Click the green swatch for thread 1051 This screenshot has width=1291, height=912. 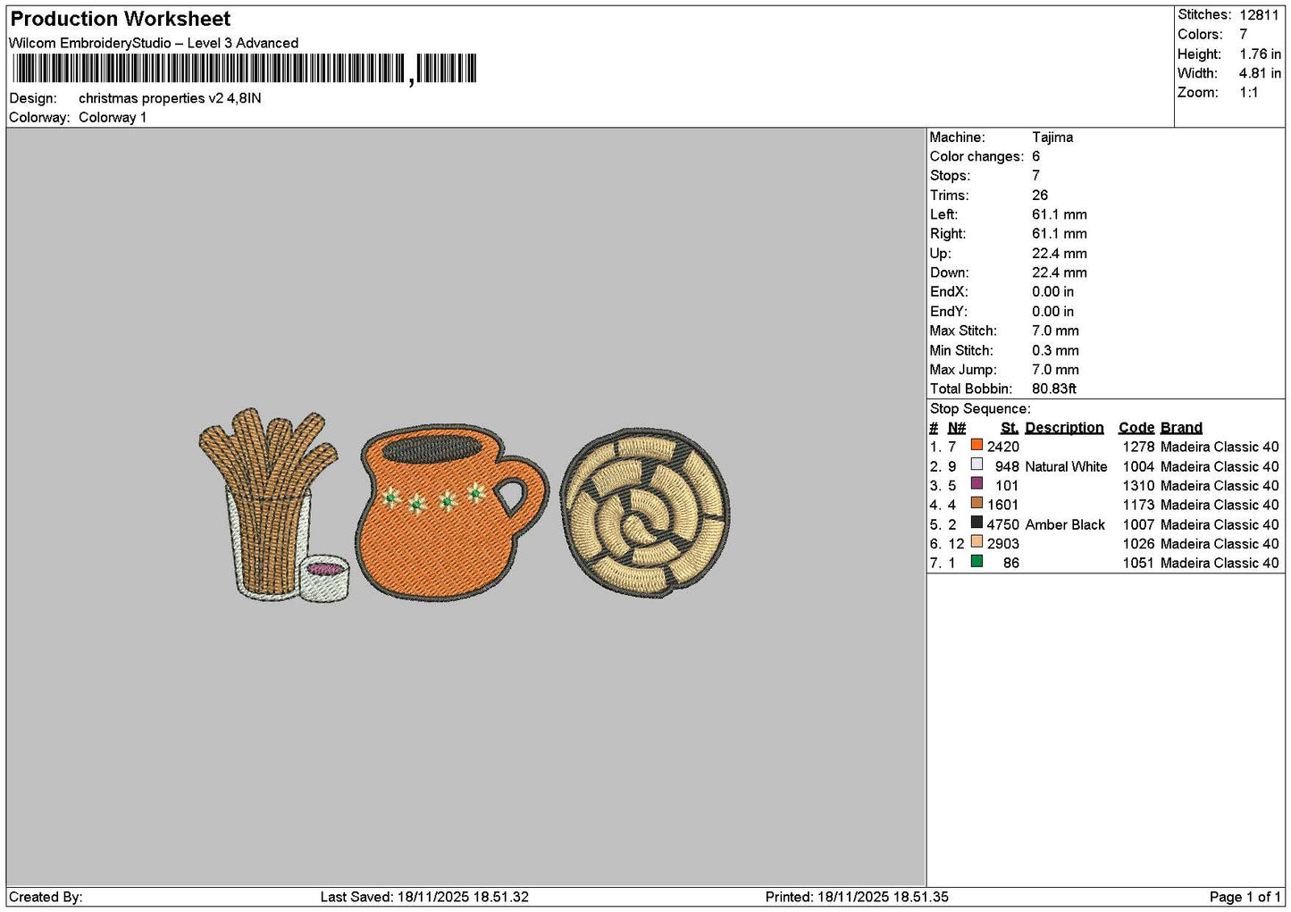pos(977,561)
